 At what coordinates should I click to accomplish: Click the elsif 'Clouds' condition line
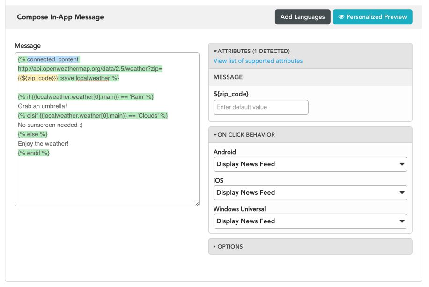point(93,116)
